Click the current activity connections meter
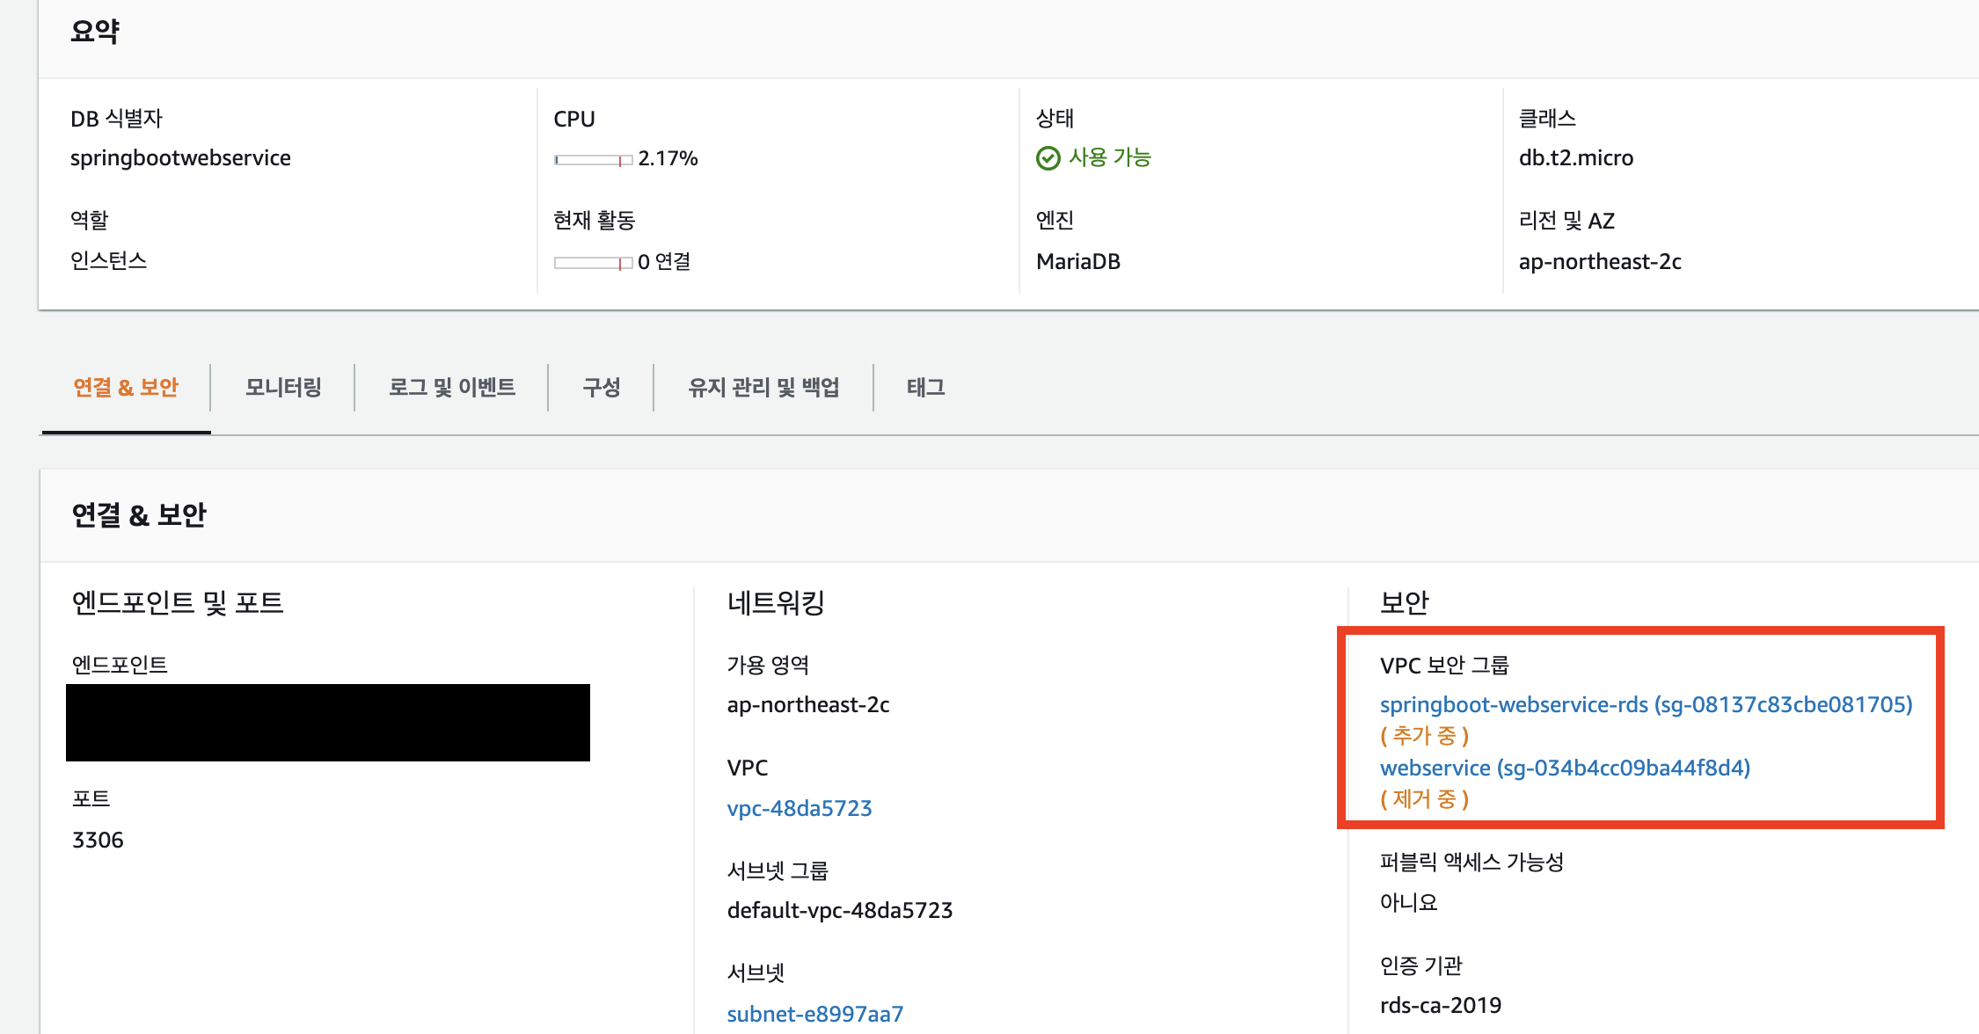The height and width of the screenshot is (1034, 1979). click(x=593, y=263)
